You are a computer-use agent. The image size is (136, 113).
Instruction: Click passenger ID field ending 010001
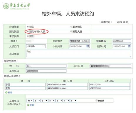click(x=68, y=84)
